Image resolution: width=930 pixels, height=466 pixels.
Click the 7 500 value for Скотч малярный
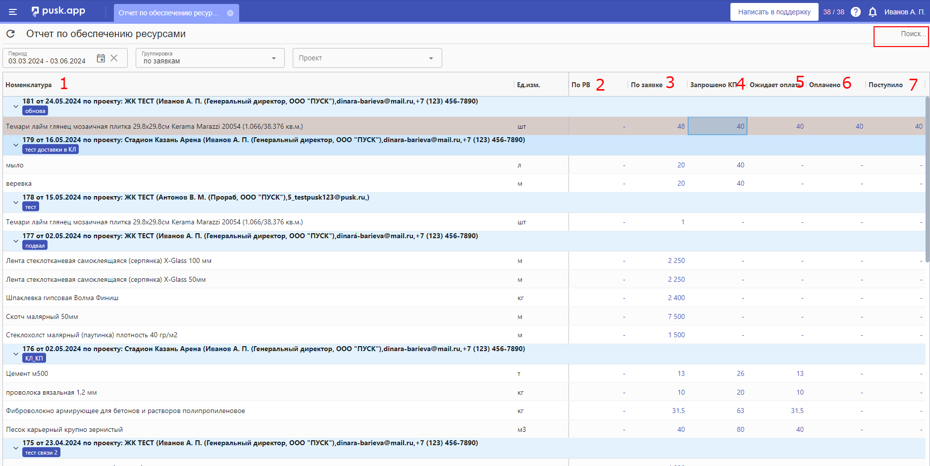click(676, 316)
